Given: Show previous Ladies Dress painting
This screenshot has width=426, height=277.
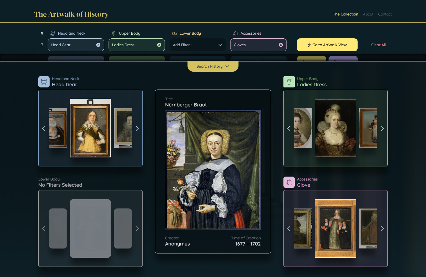Looking at the screenshot, I should (289, 128).
